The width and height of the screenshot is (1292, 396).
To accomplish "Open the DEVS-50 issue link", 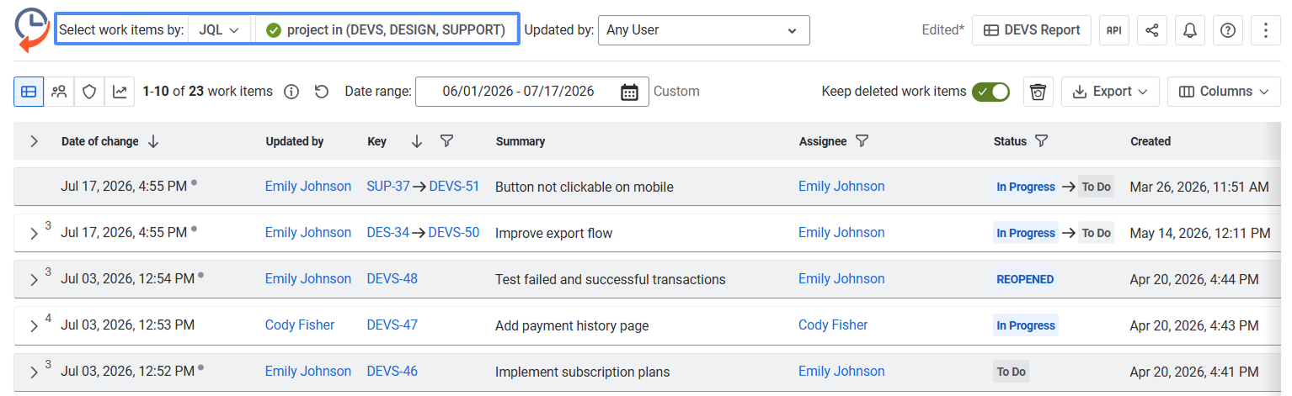I will point(454,233).
